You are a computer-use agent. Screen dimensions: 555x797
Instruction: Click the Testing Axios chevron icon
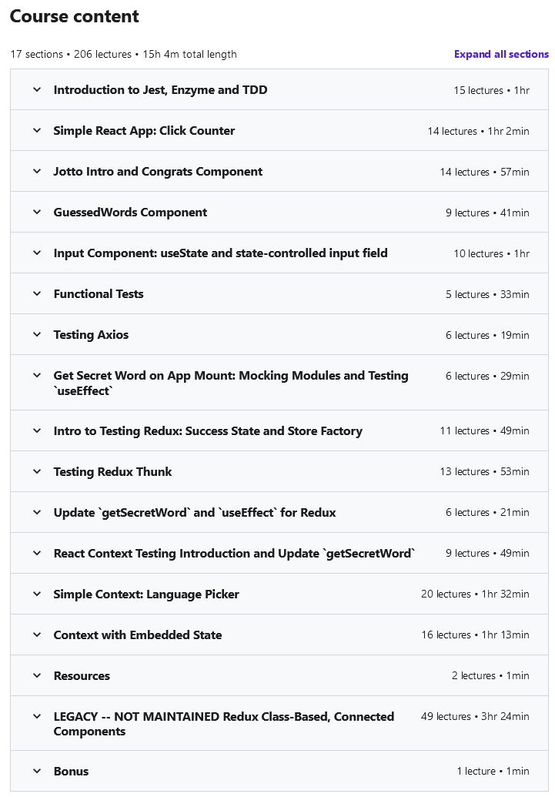tap(36, 335)
